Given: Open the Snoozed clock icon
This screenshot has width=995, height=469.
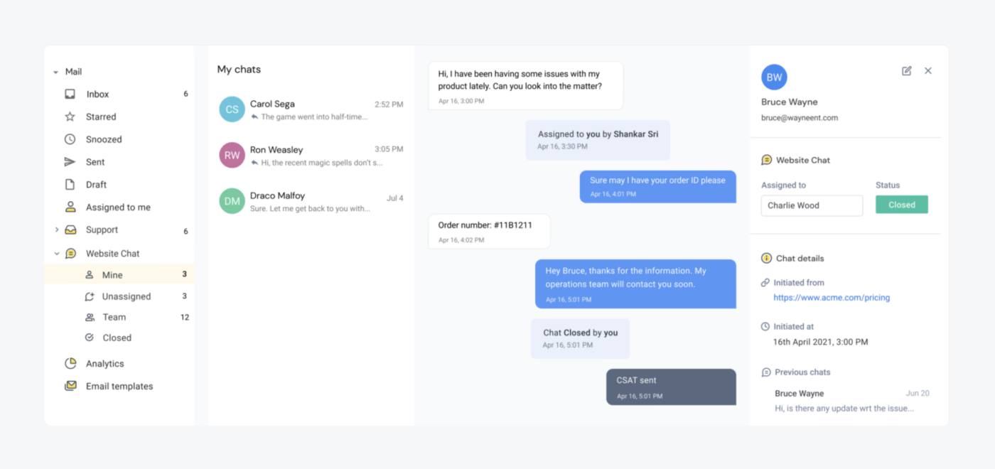Looking at the screenshot, I should tap(70, 139).
